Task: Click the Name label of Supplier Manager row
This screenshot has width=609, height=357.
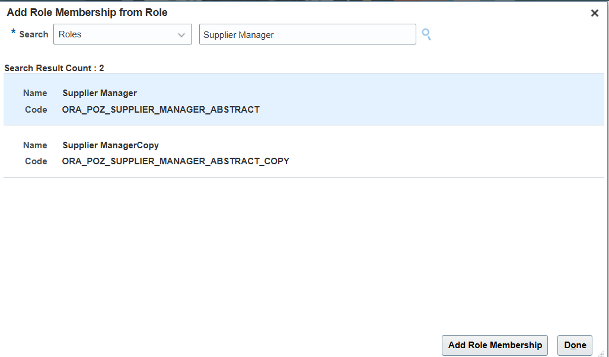Action: click(x=35, y=93)
